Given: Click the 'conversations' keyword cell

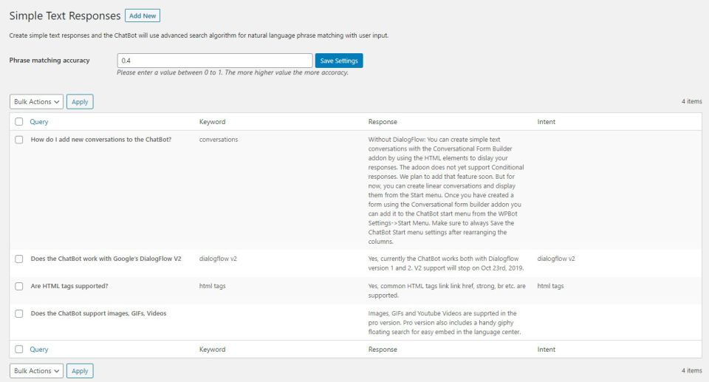Looking at the screenshot, I should (219, 140).
